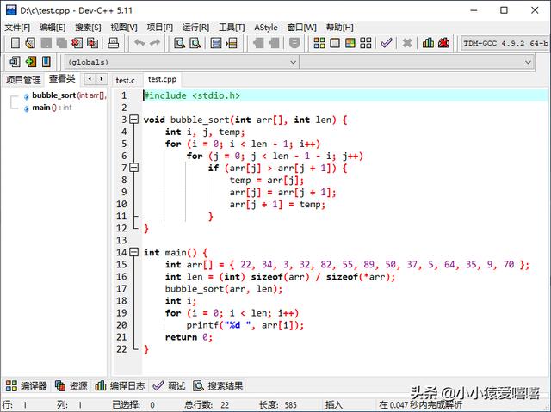
Task: Open the 搜索[S] menu
Action: 88,27
